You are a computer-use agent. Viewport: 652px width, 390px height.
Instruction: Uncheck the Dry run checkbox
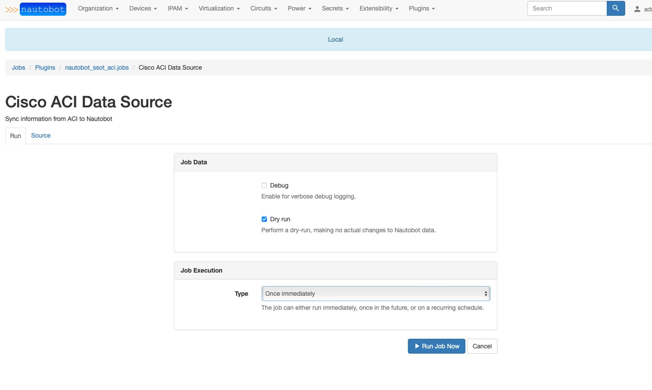[264, 219]
